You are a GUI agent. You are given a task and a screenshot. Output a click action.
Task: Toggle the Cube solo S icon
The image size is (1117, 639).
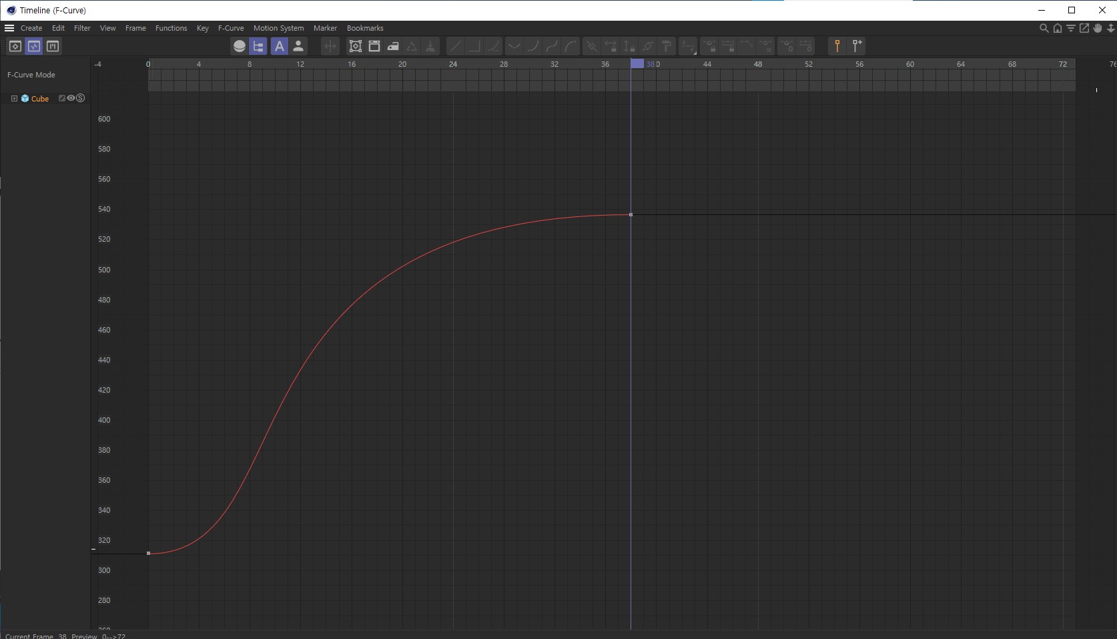tap(81, 98)
